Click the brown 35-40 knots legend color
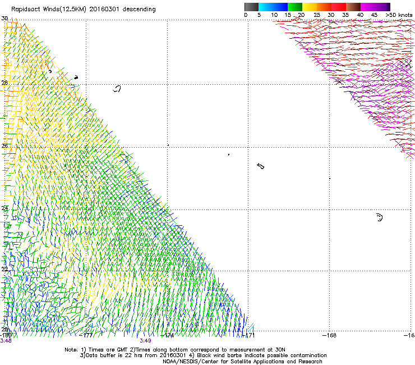 pos(353,7)
